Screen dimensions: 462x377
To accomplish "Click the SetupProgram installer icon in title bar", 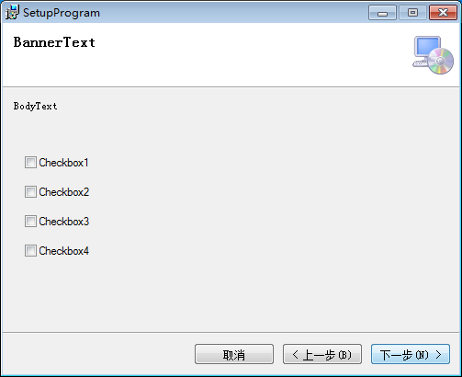I will click(x=12, y=13).
